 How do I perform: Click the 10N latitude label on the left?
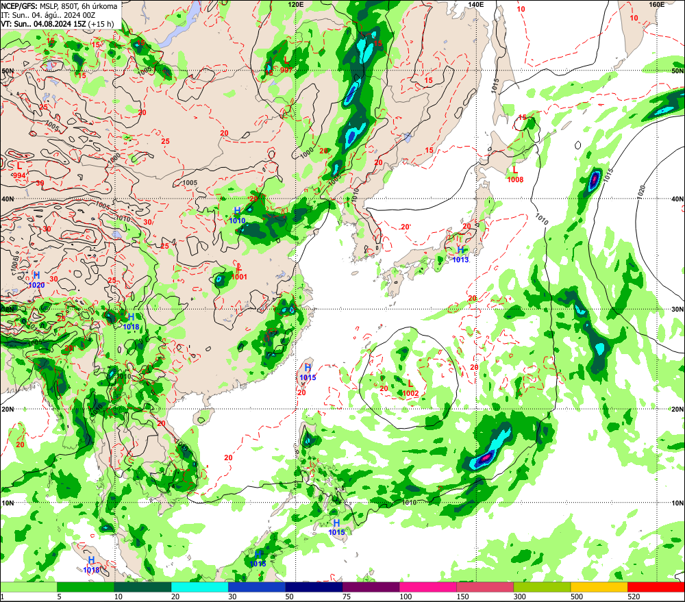tap(8, 503)
